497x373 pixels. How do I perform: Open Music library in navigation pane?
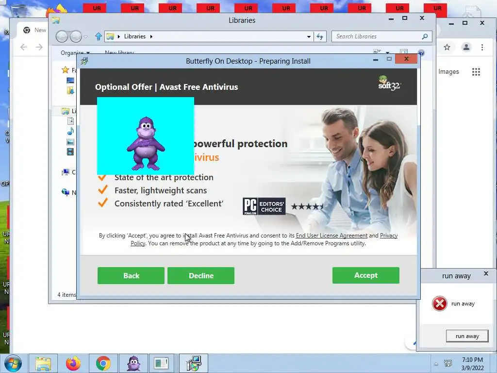coord(70,131)
